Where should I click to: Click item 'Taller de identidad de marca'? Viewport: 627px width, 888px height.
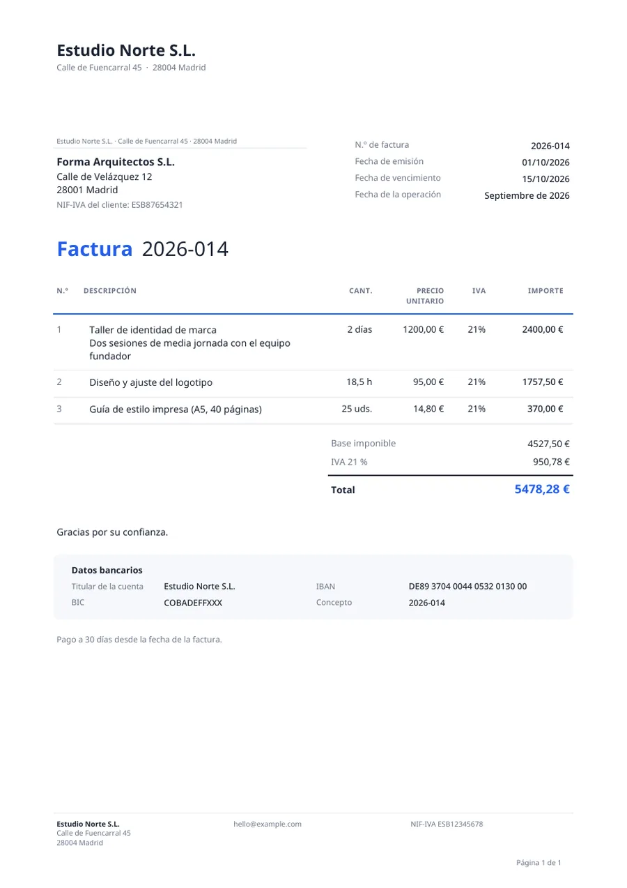(x=153, y=330)
